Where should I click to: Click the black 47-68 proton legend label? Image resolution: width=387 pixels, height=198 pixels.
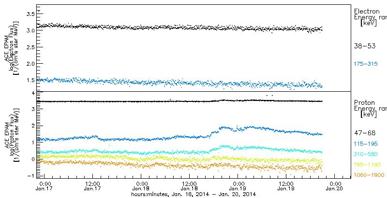click(365, 133)
